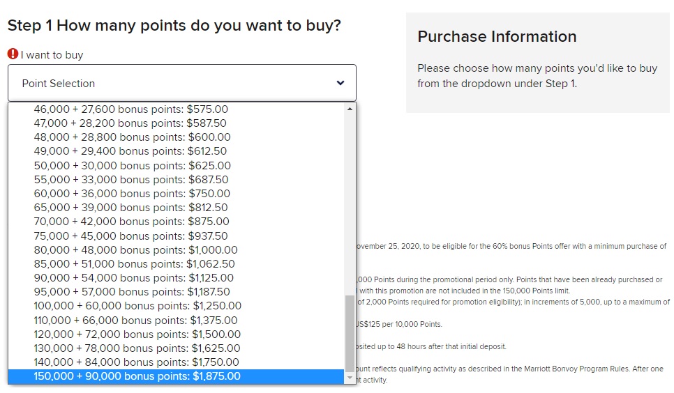This screenshot has width=674, height=393.
Task: Choose the $1,000.00 option for 80,000 points
Action: 135,249
